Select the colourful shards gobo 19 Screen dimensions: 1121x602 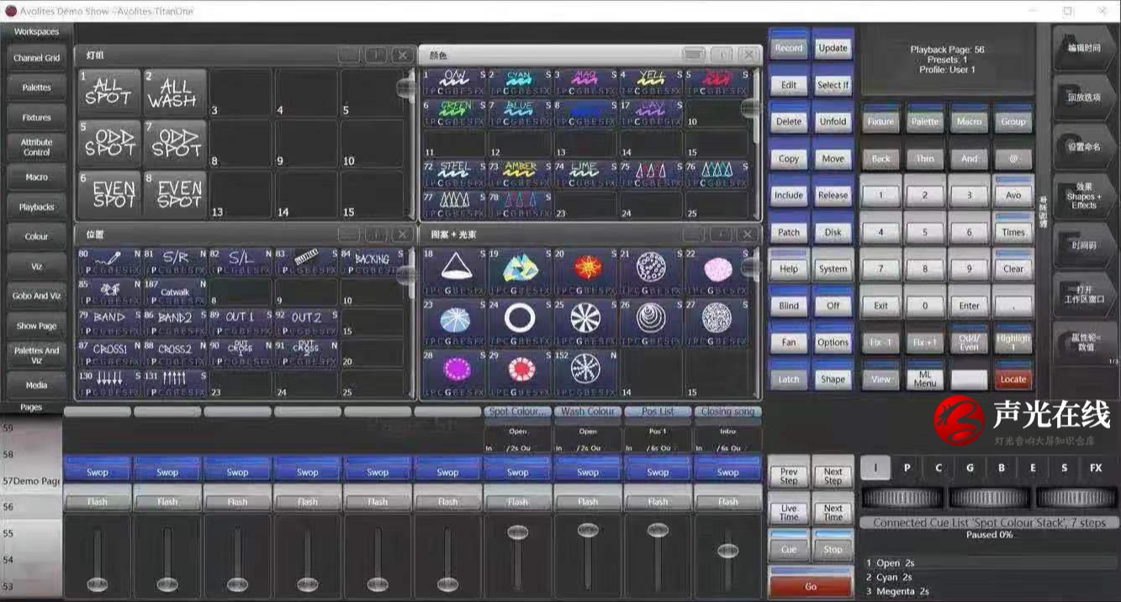click(520, 272)
